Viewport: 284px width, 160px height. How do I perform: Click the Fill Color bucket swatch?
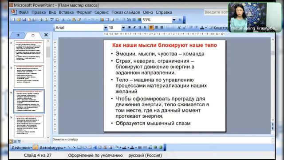[x=117, y=147]
